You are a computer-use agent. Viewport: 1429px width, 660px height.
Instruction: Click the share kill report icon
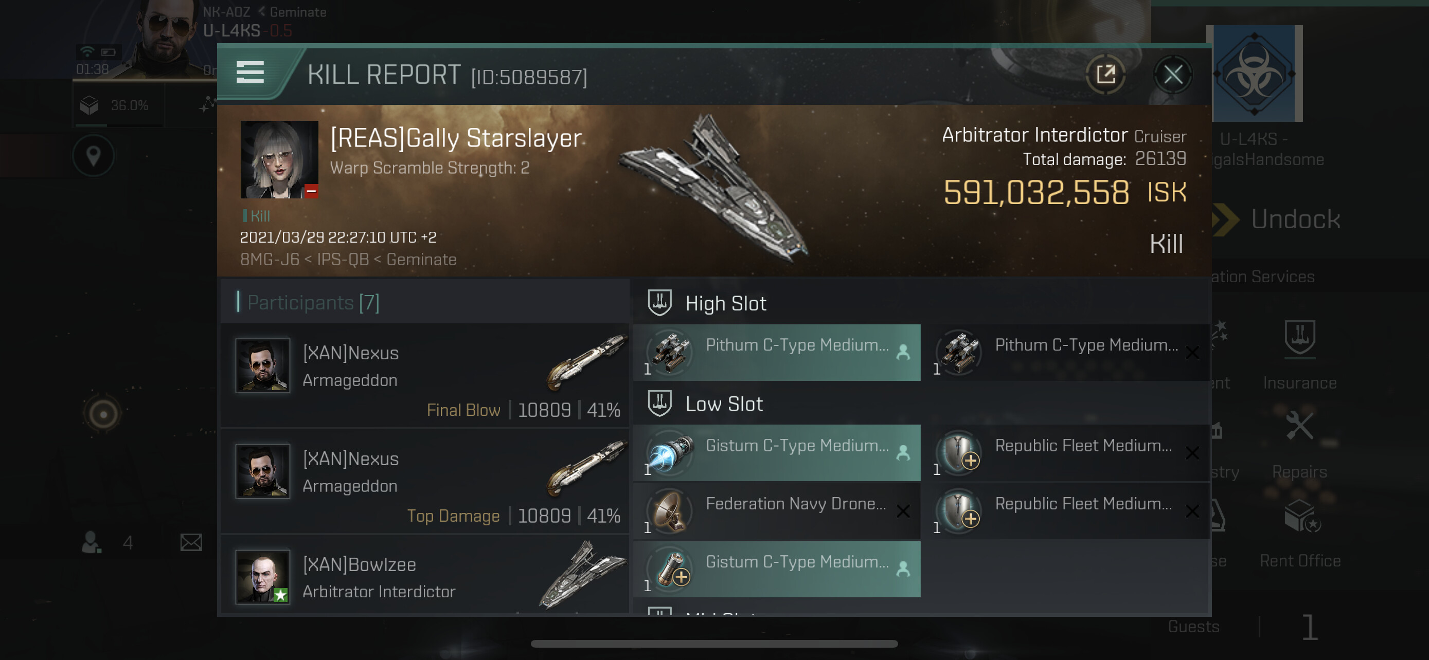(x=1105, y=74)
